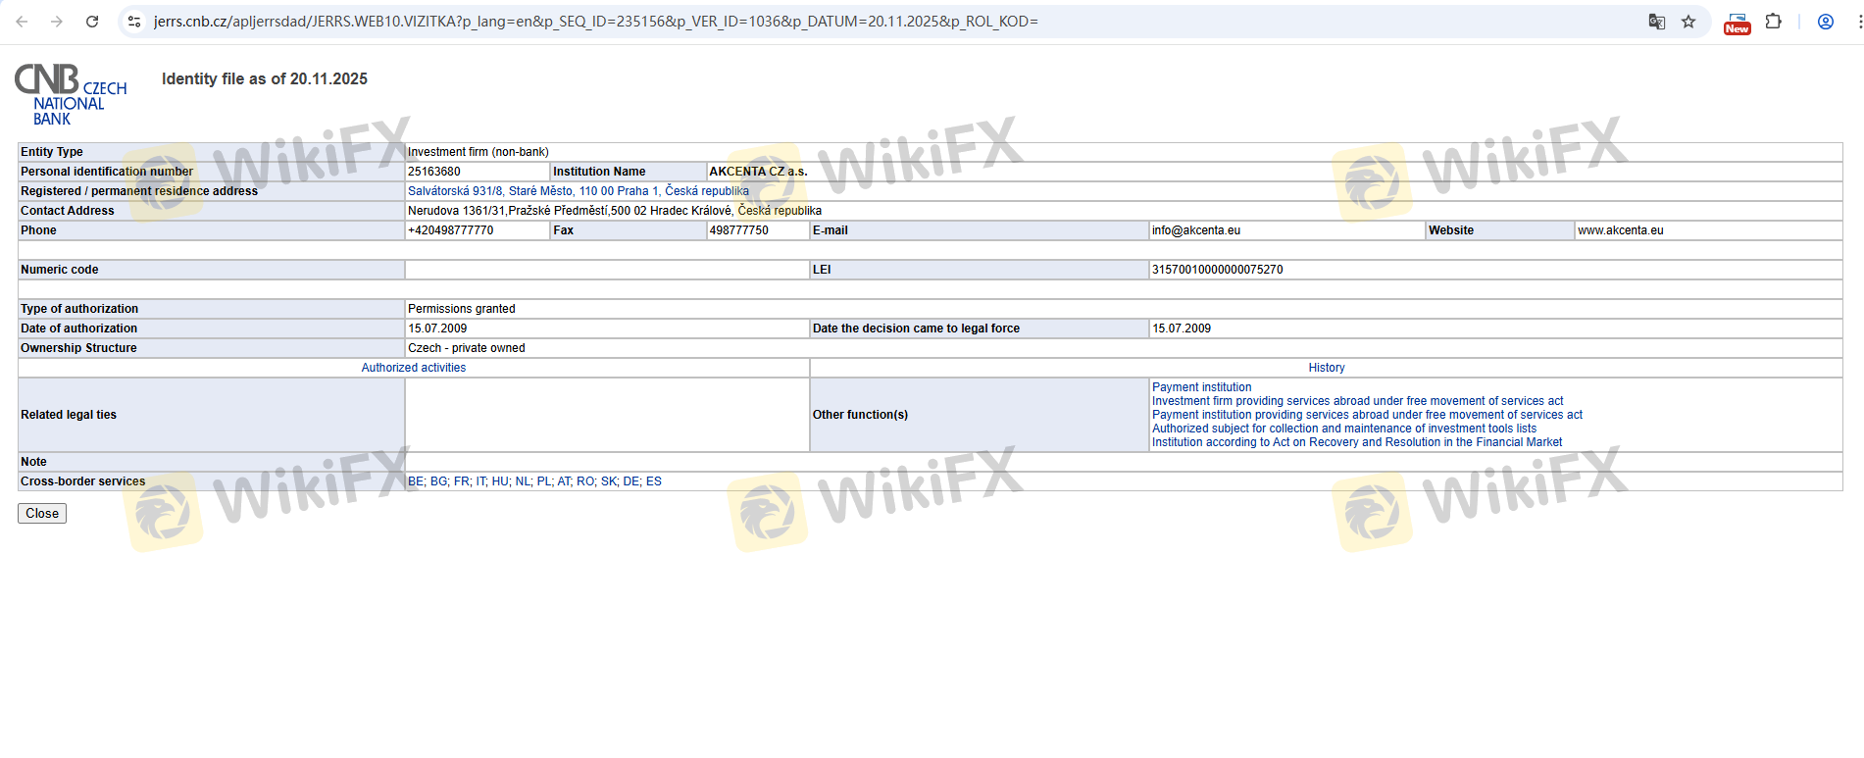The height and width of the screenshot is (758, 1864).
Task: Open the red New extension icon
Action: 1738,23
